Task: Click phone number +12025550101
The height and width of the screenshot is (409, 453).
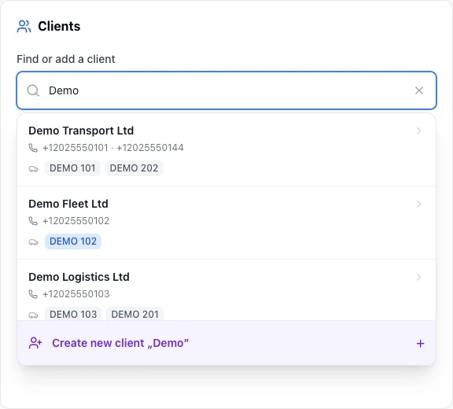Action: tap(75, 148)
